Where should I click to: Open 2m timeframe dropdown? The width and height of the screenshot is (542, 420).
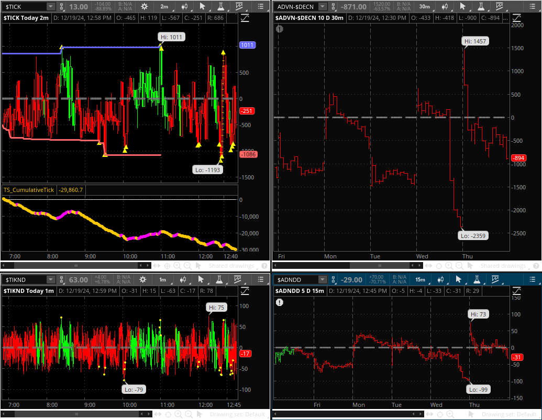point(164,7)
